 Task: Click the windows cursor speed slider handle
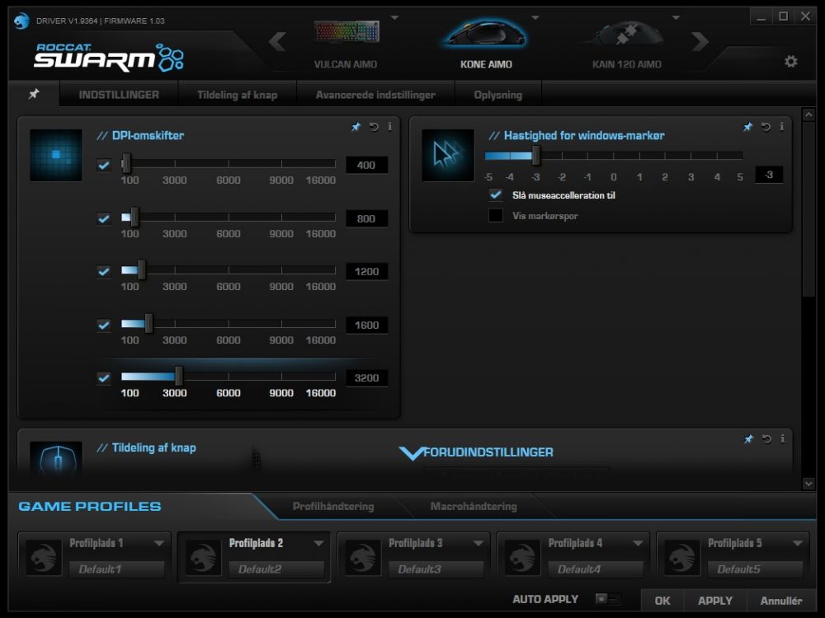[x=535, y=156]
